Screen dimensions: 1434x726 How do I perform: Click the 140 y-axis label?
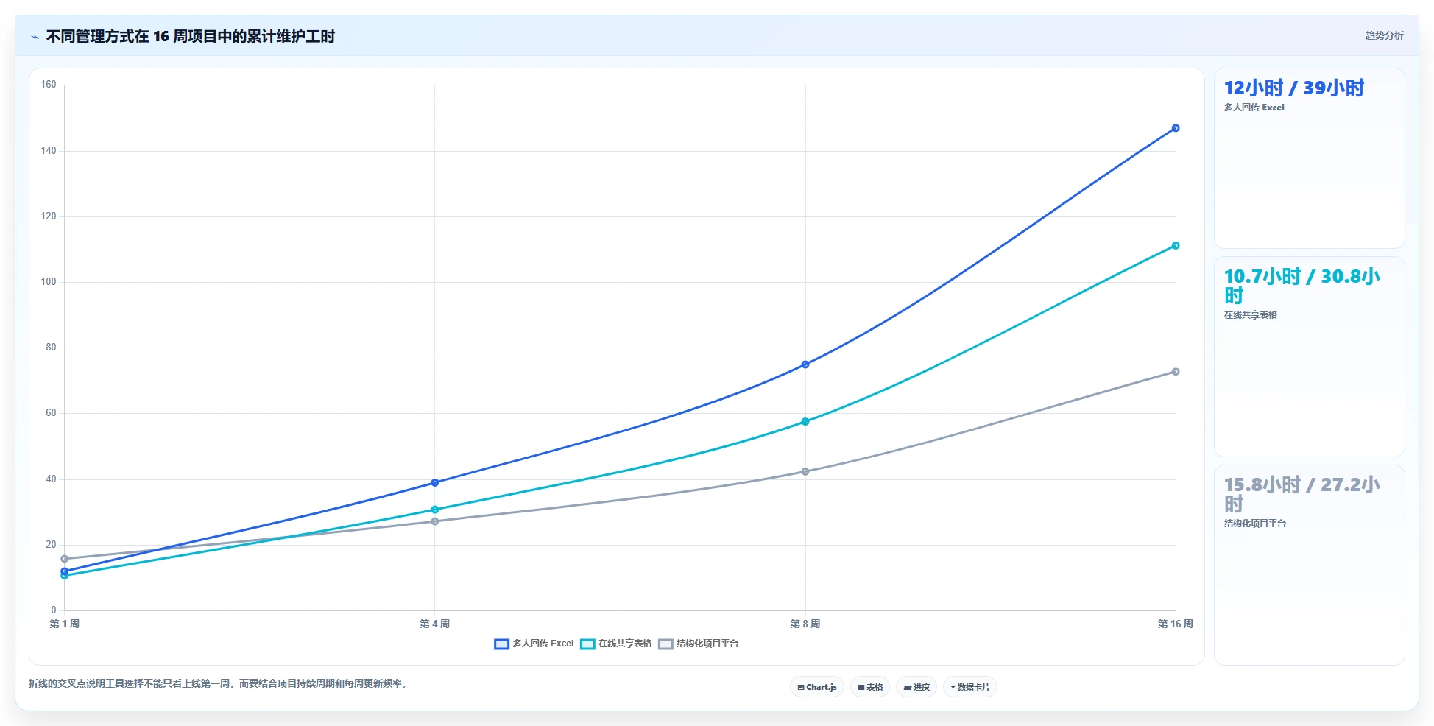pos(49,151)
